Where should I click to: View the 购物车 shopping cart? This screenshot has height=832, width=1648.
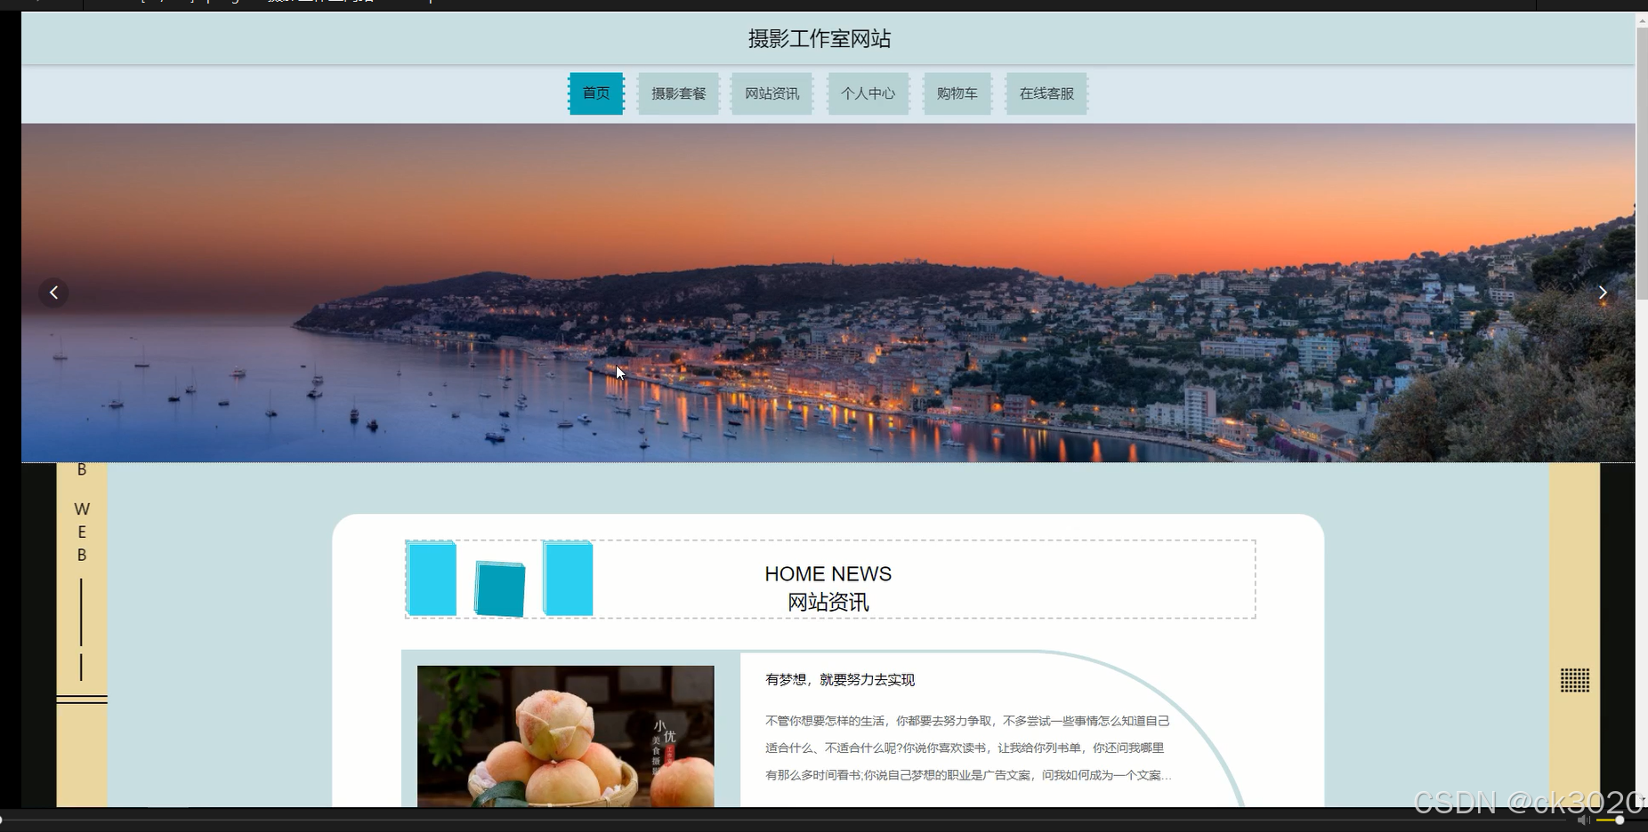[957, 93]
